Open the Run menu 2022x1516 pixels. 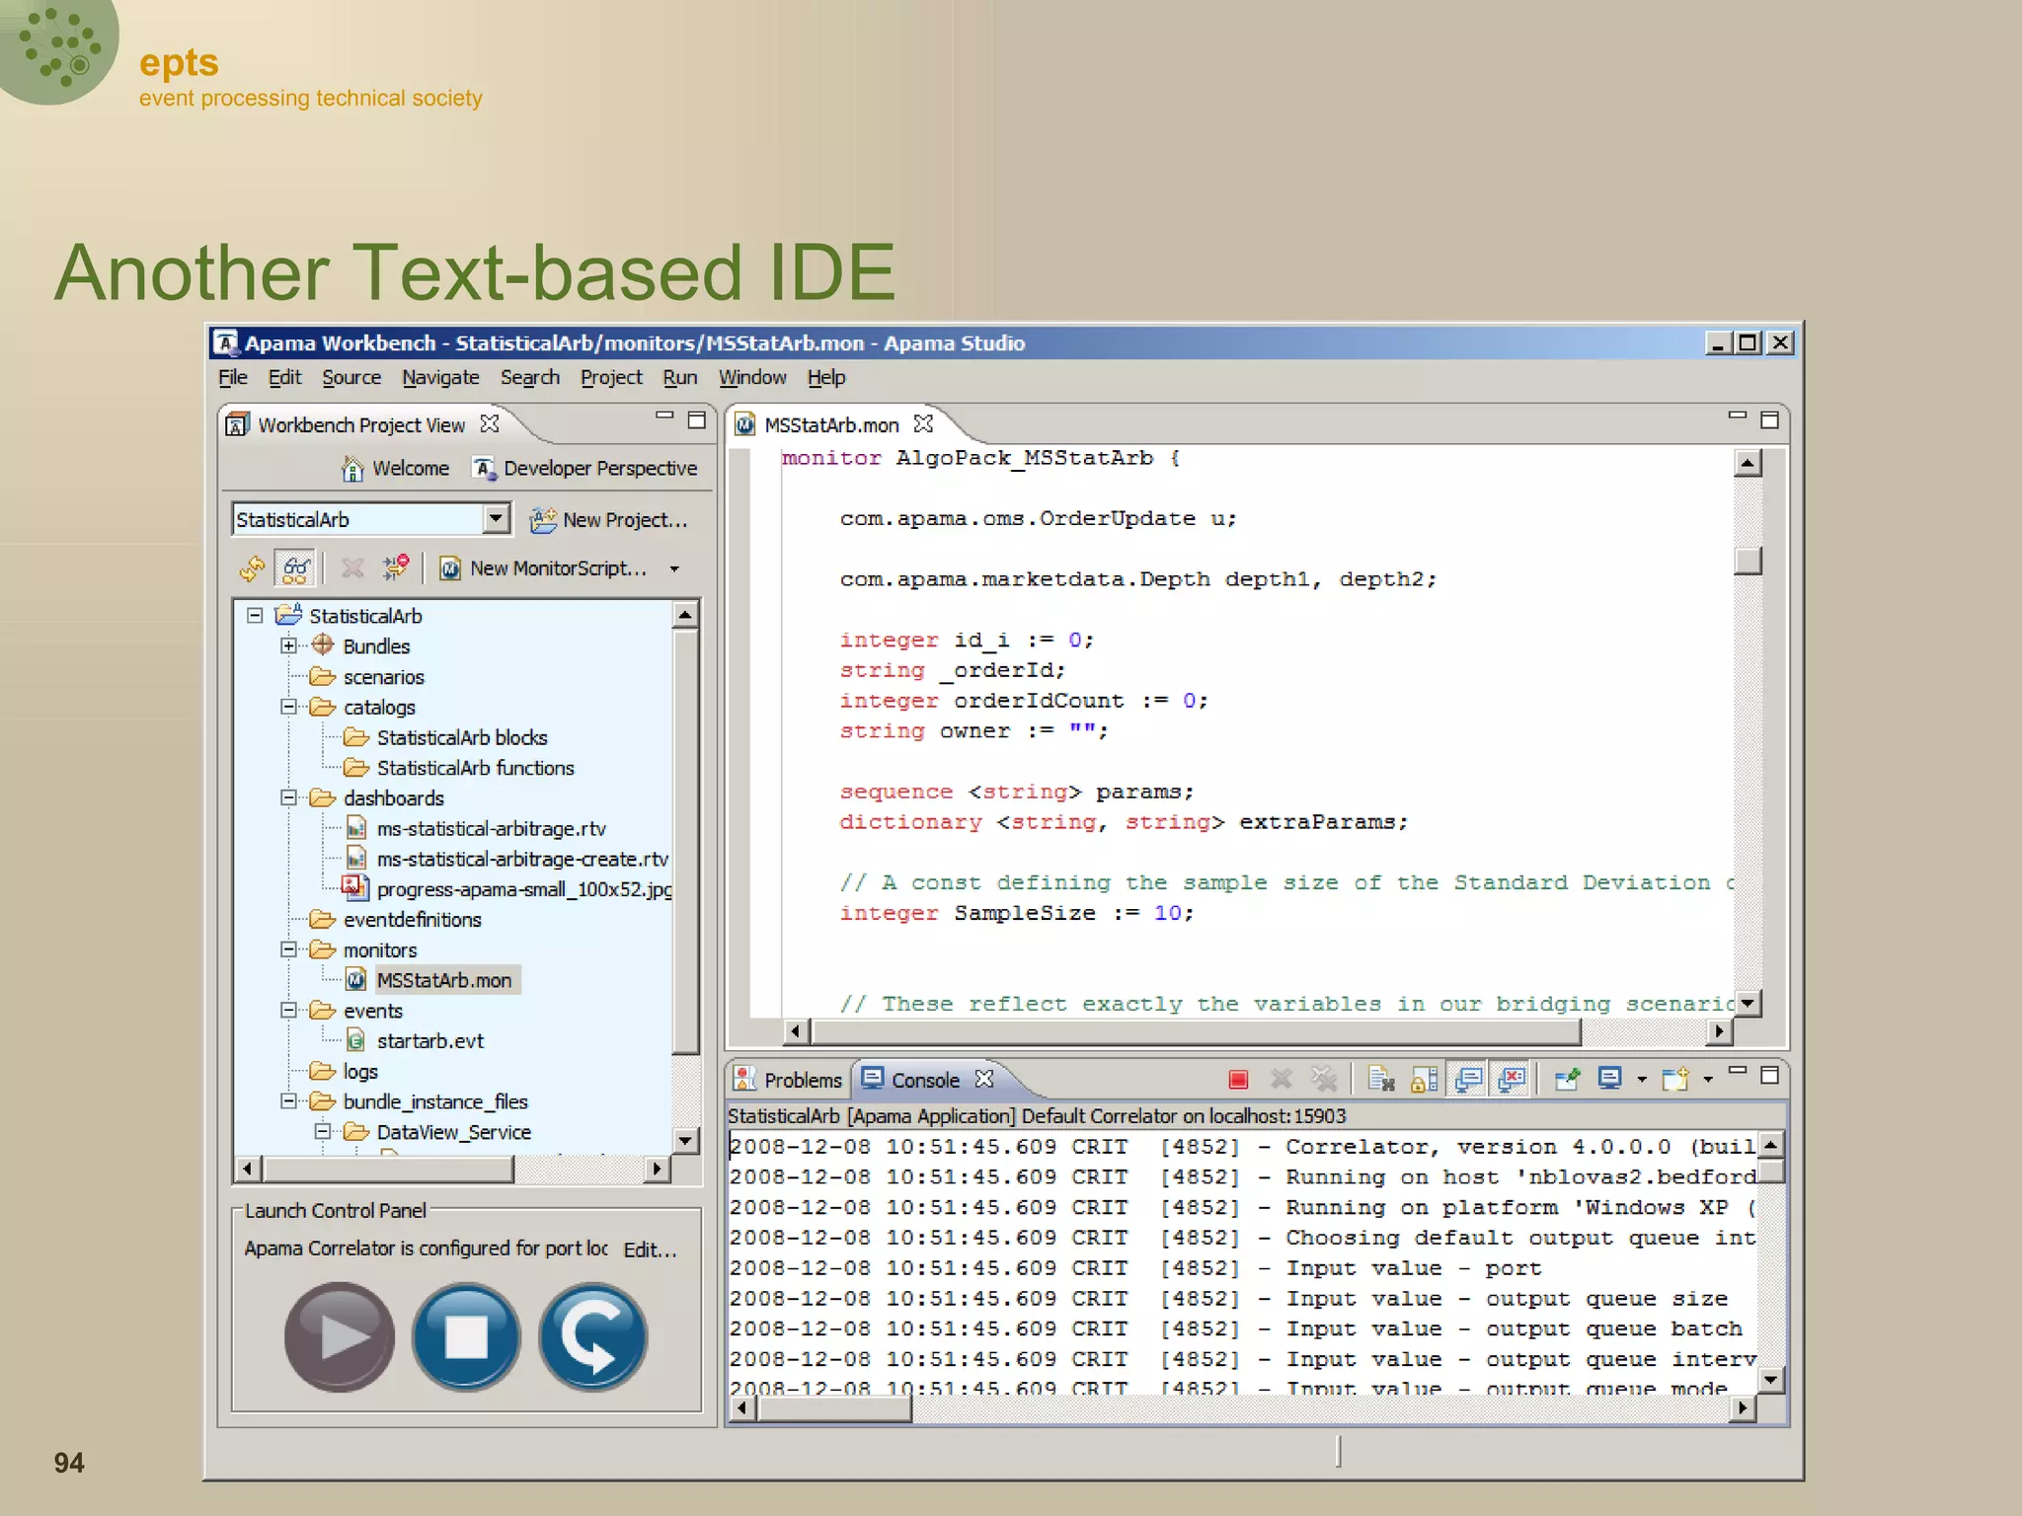[x=680, y=378]
